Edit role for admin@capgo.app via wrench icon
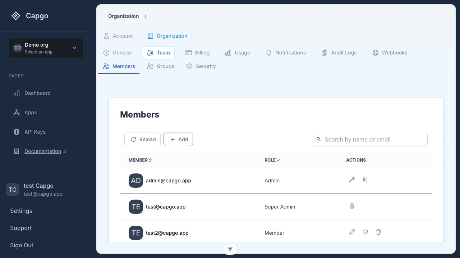 pyautogui.click(x=352, y=180)
